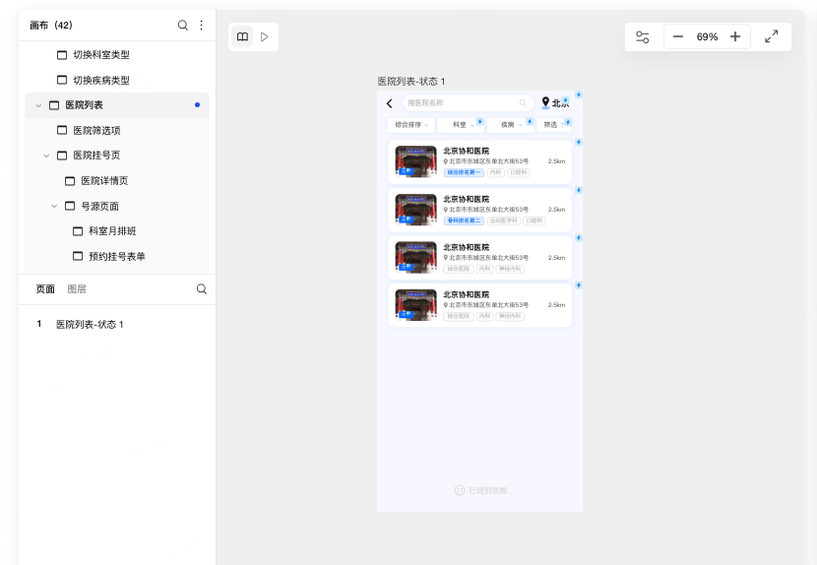Enter fullscreen with the expand arrows icon
The height and width of the screenshot is (565, 817).
click(x=771, y=36)
